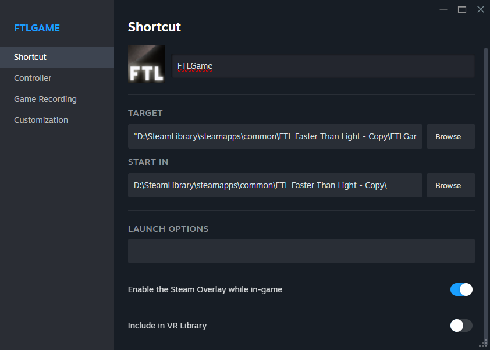Edit the shortcut name field FTLGame
490x350 pixels.
[x=323, y=66]
